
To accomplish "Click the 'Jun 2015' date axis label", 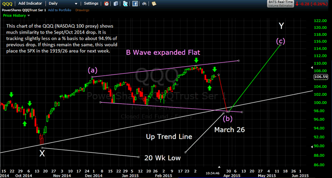I will (300, 176).
